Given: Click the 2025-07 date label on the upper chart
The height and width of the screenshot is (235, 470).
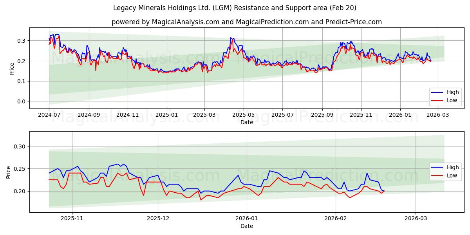Looking at the screenshot, I should coord(283,115).
